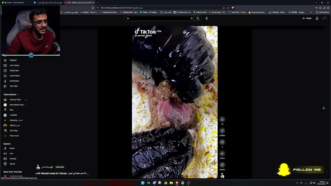Open Your clips in the sidebar
This screenshot has width=331, height=186.
14,86
